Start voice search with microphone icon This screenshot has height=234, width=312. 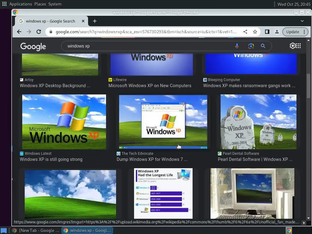237,46
